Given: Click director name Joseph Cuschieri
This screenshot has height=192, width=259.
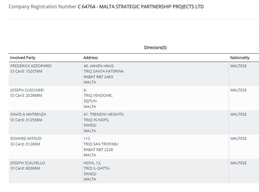Looking at the screenshot, I should click(27, 90).
